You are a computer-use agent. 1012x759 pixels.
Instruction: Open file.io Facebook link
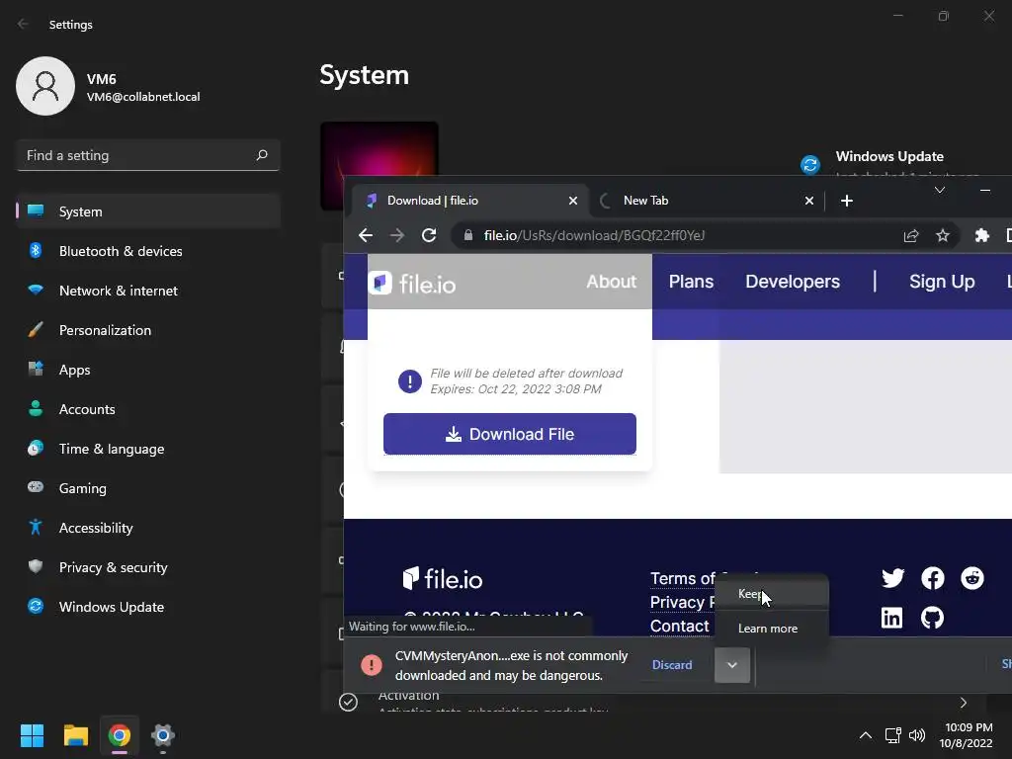932,577
